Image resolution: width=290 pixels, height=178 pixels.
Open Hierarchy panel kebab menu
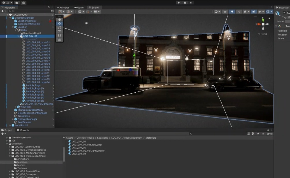coord(52,7)
